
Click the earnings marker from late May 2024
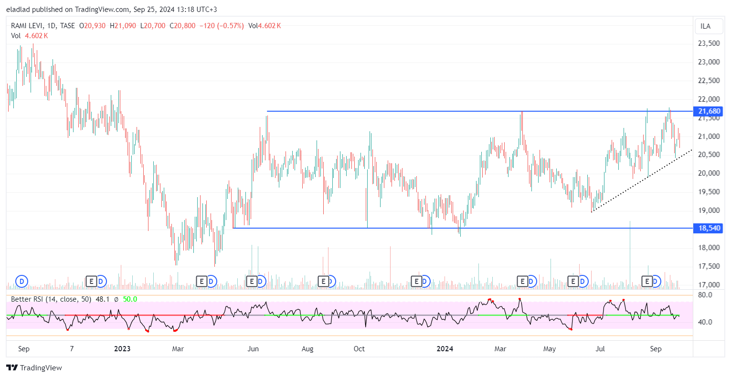pyautogui.click(x=573, y=282)
